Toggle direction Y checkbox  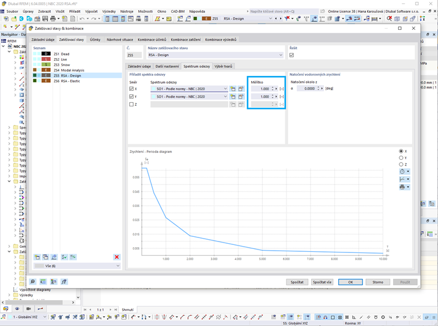[131, 97]
